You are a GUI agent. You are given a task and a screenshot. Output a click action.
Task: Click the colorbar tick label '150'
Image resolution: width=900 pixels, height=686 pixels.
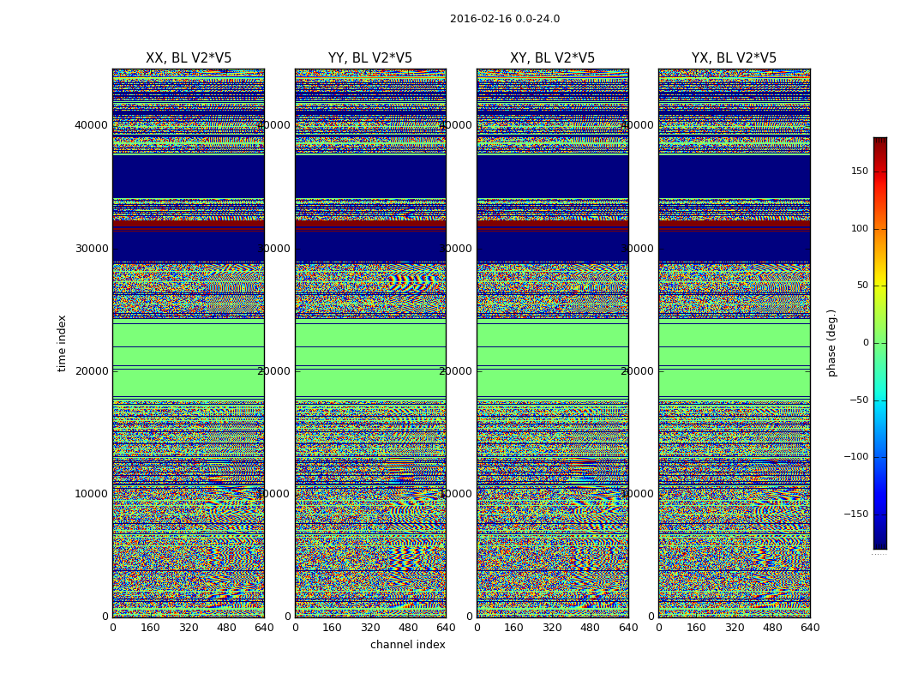[x=859, y=171]
